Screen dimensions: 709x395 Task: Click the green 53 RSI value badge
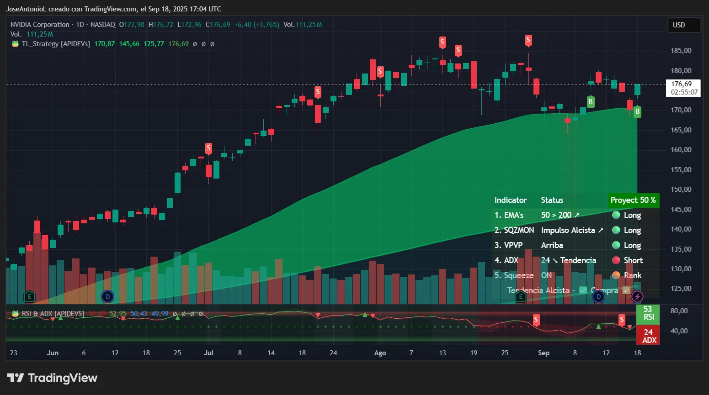[x=648, y=313]
